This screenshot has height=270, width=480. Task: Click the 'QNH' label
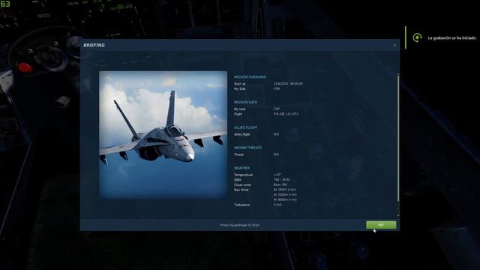237,180
